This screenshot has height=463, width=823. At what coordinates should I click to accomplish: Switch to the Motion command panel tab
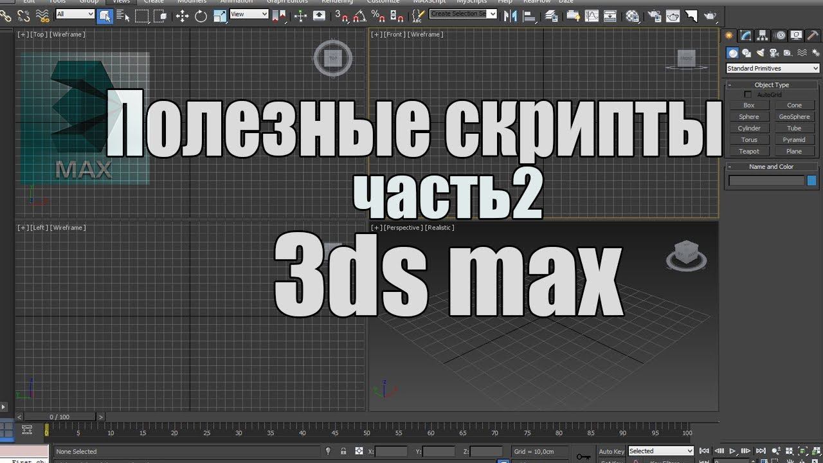click(780, 35)
